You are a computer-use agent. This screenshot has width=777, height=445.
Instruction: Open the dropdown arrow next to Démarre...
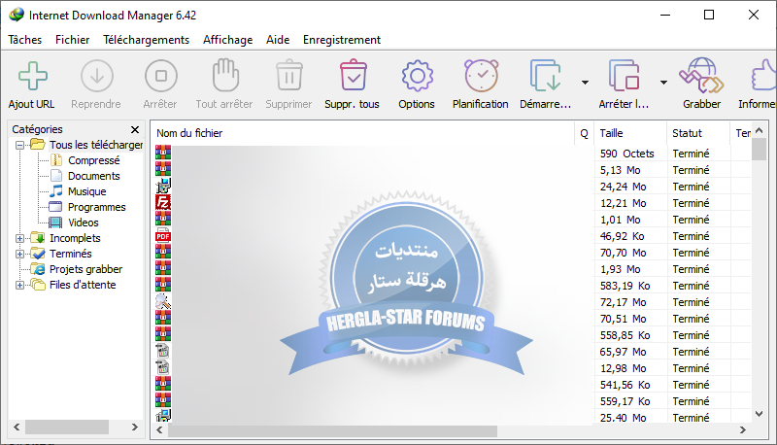(586, 83)
